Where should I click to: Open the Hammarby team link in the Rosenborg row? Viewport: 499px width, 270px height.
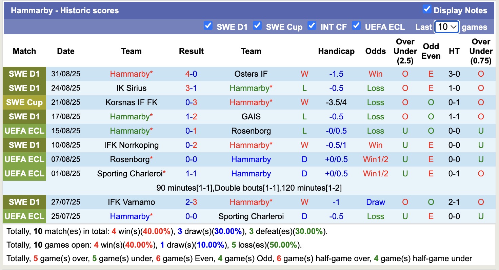coord(251,159)
